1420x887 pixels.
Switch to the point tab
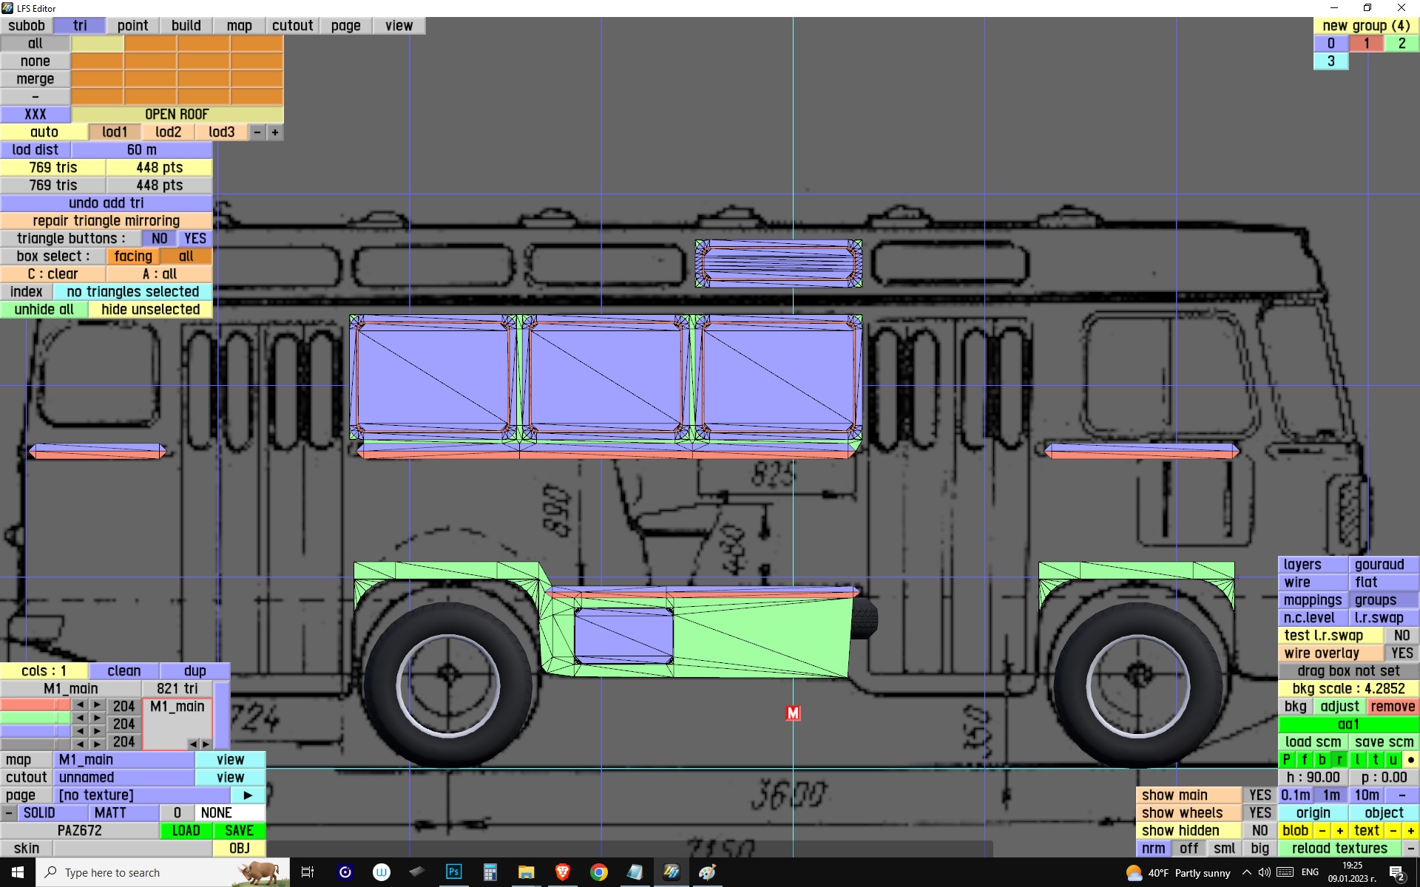pos(132,26)
